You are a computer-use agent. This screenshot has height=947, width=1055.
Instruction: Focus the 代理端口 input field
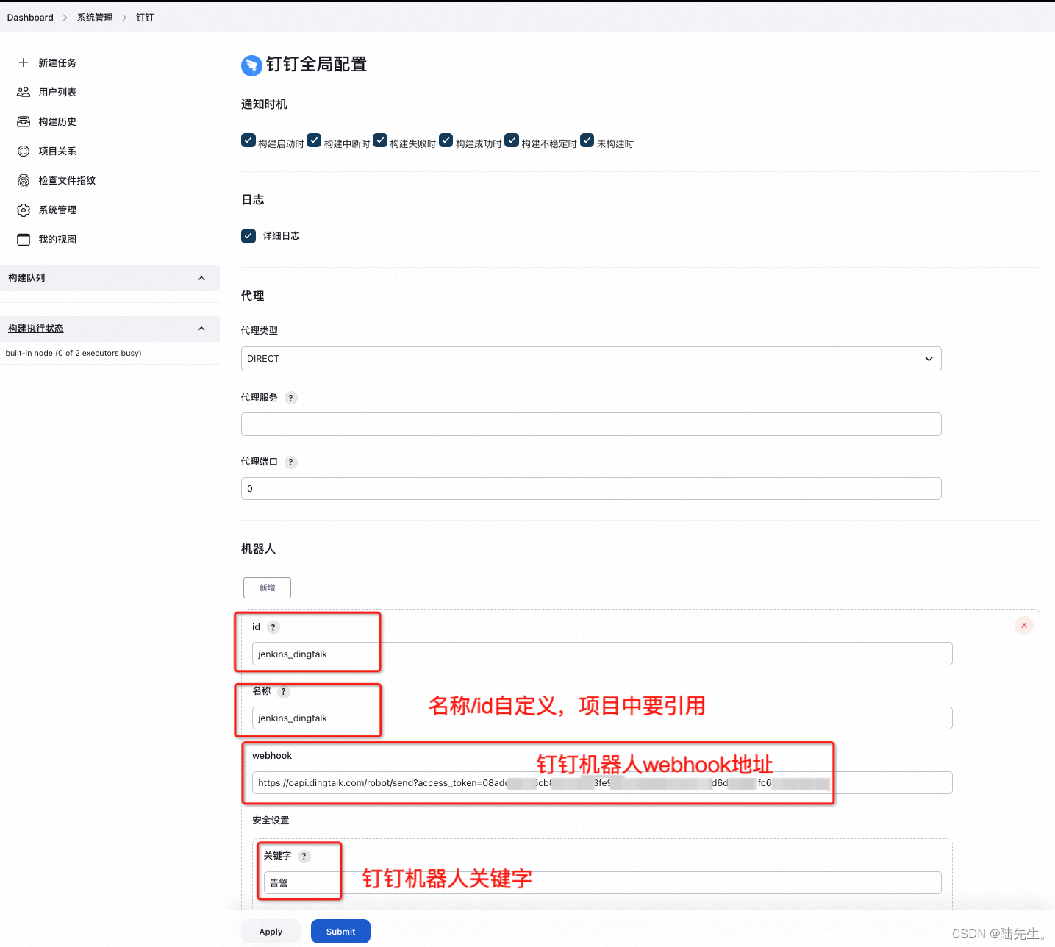(x=591, y=489)
